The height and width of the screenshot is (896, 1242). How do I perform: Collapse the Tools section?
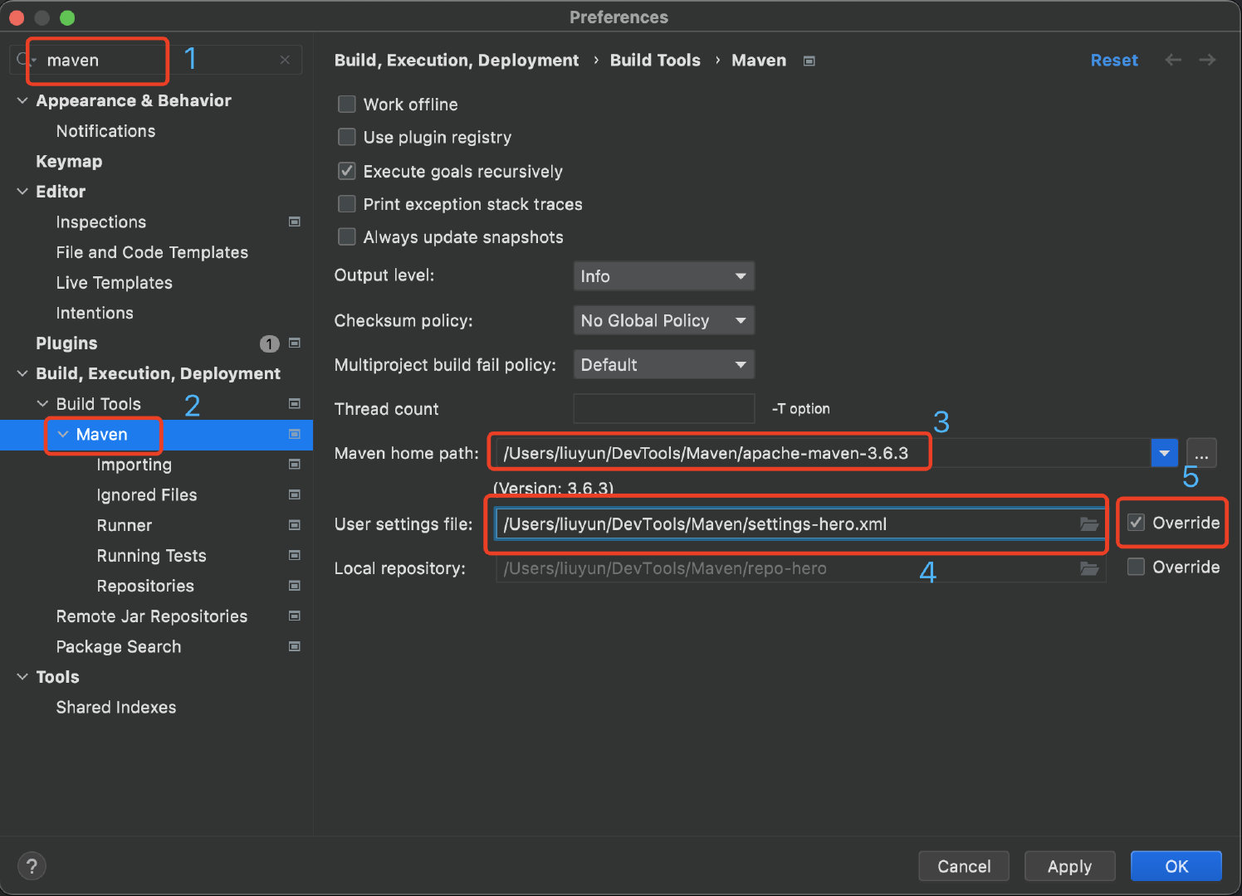[x=22, y=677]
